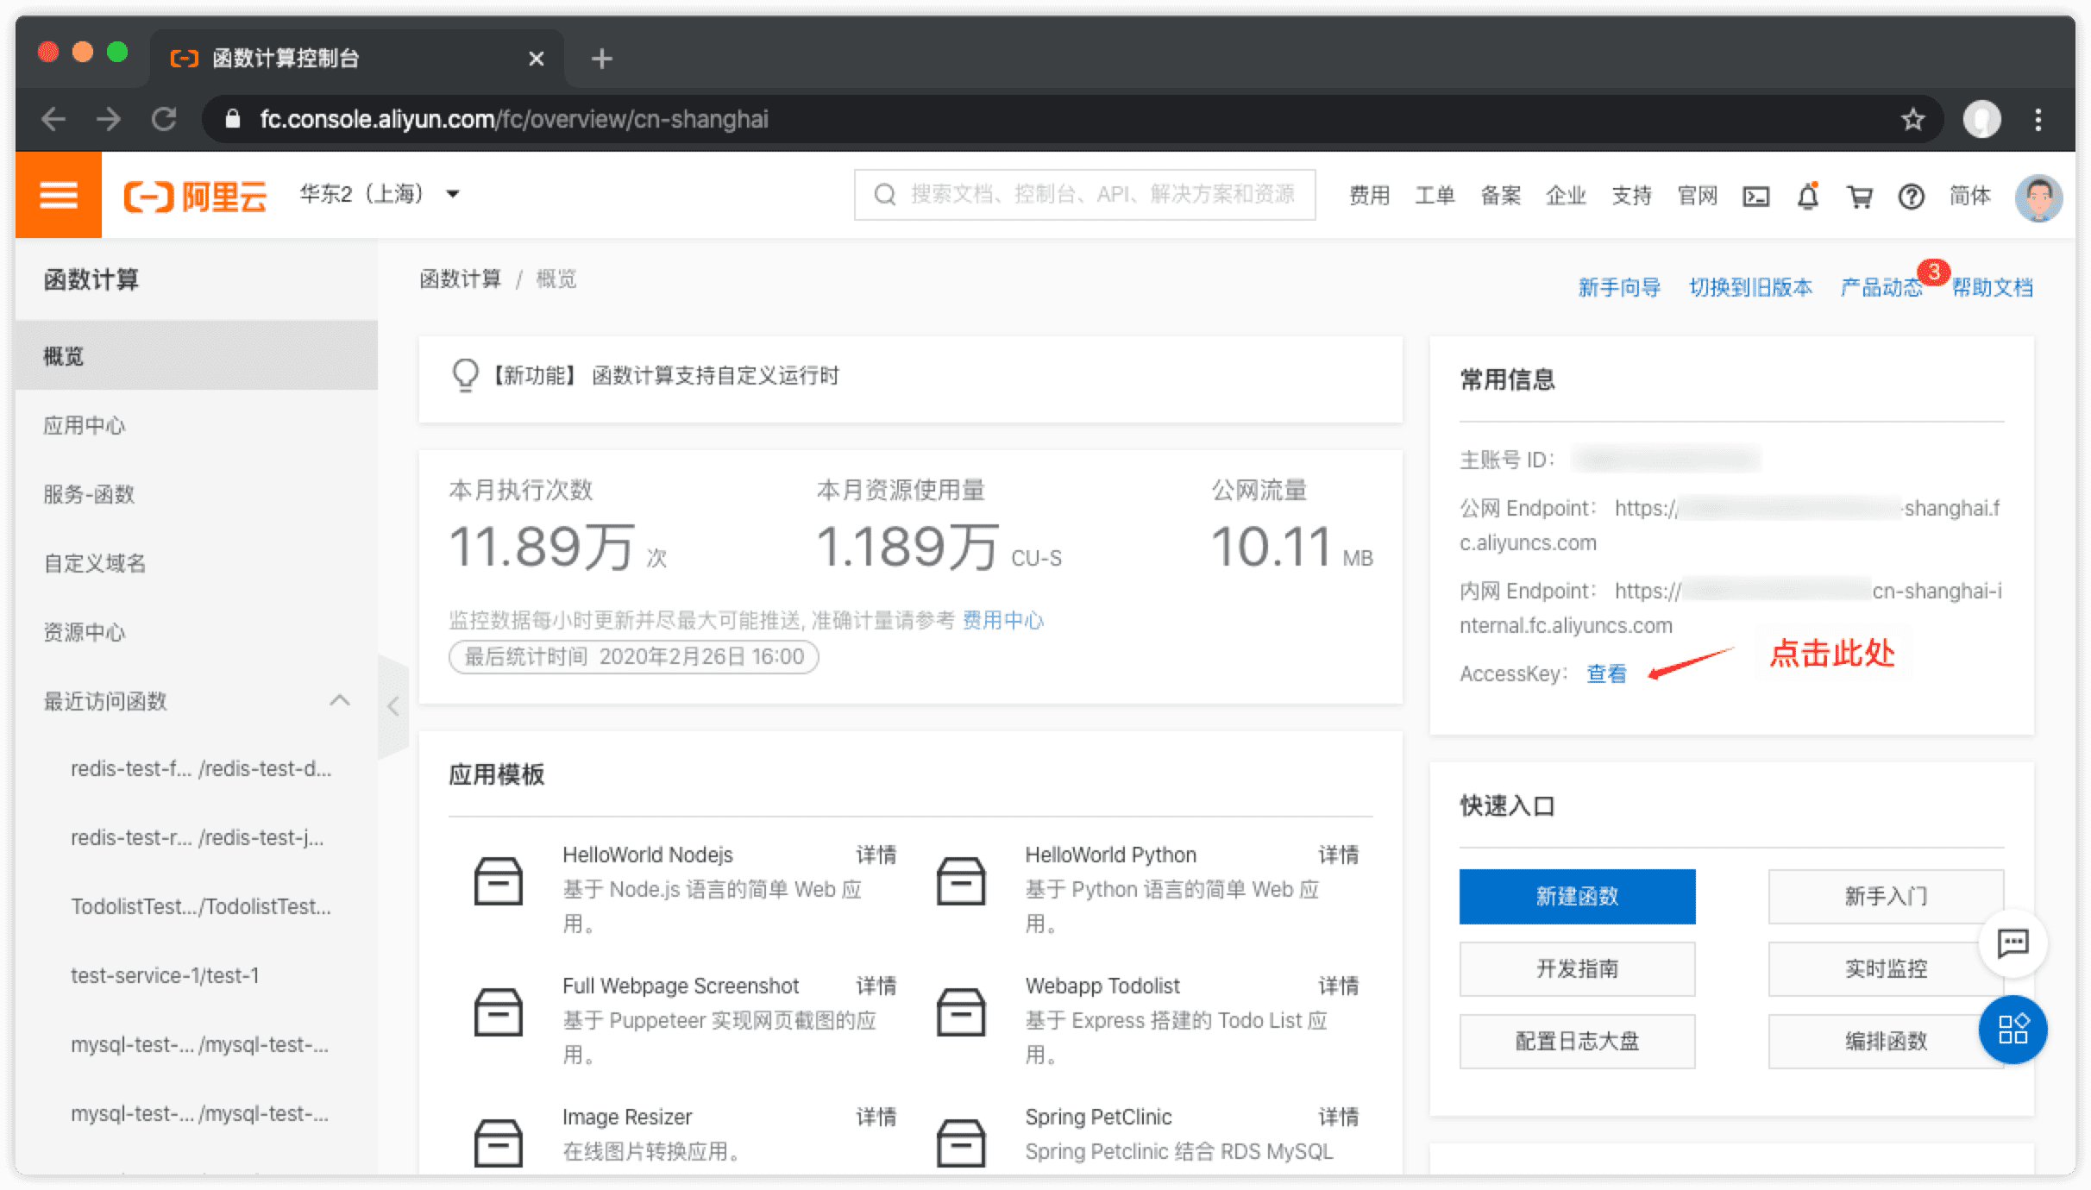Open the 华东2（上海）region dropdown
The image size is (2091, 1190).
click(380, 194)
